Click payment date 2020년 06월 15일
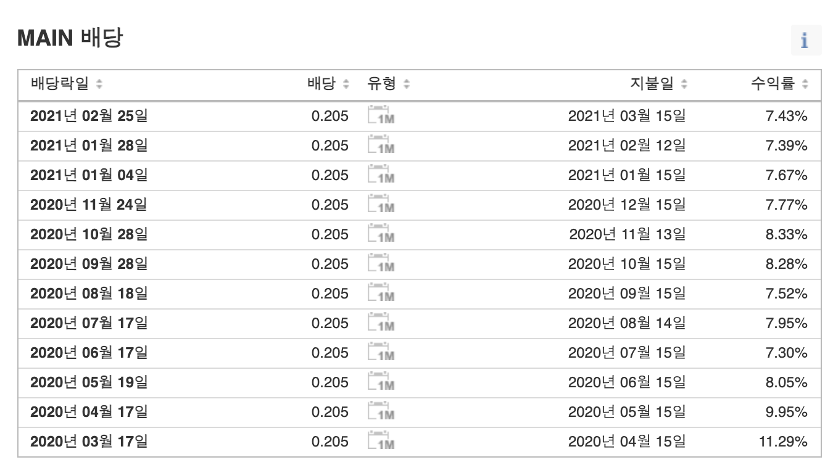The height and width of the screenshot is (465, 833). pyautogui.click(x=627, y=382)
